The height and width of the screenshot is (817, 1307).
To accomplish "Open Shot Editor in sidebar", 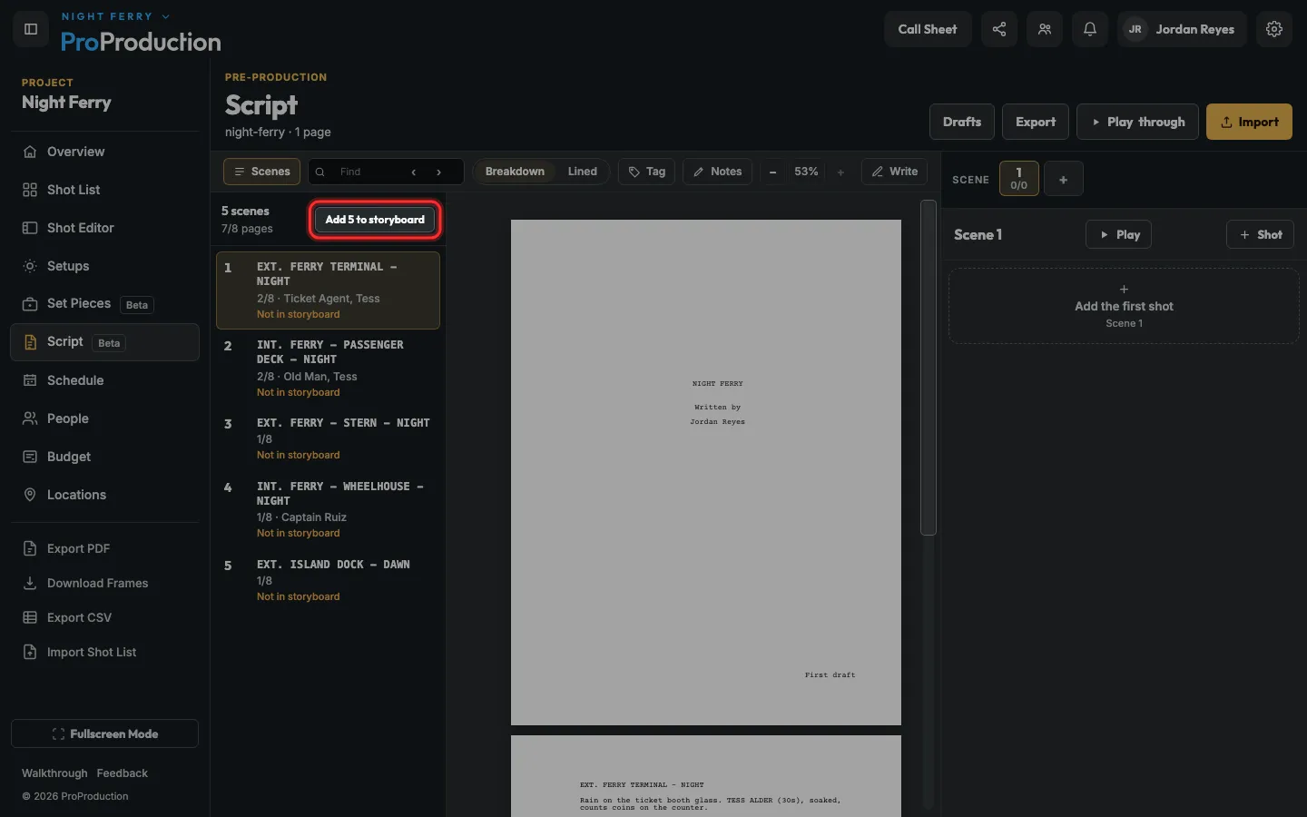I will tap(105, 228).
